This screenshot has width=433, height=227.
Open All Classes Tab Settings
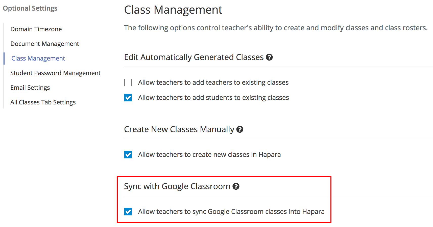tap(43, 102)
